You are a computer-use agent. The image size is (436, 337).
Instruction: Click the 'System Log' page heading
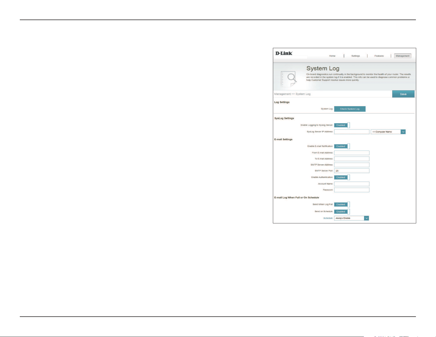[323, 68]
